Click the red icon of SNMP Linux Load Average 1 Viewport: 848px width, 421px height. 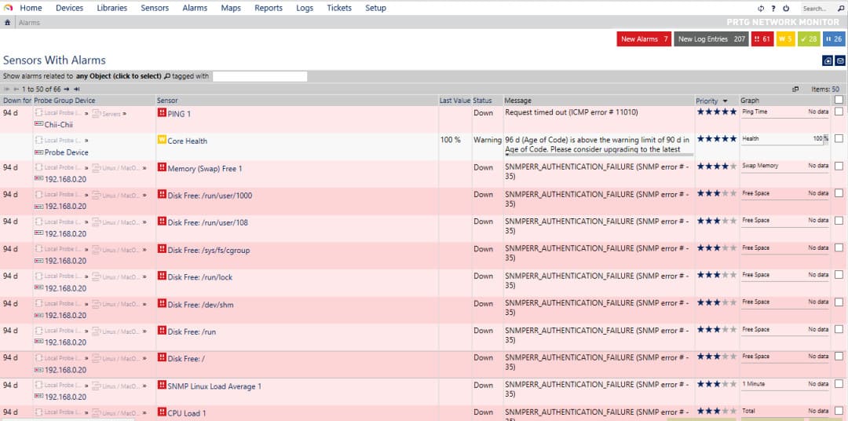[162, 385]
